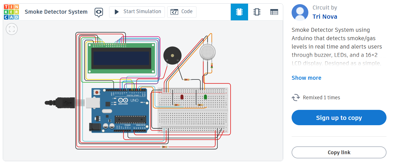Open the Code editor

(x=182, y=12)
